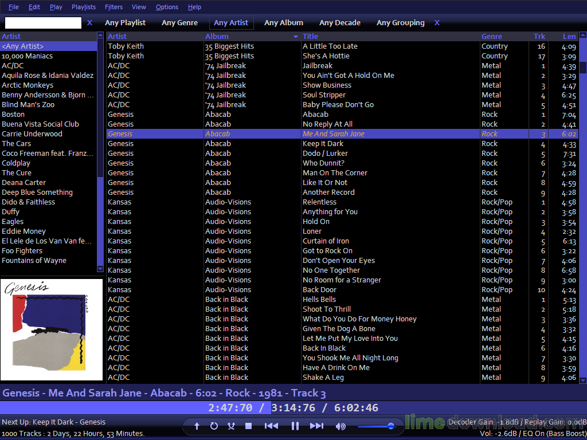This screenshot has height=440, width=587.
Task: Select Coldplay in the artist list
Action: [16, 163]
